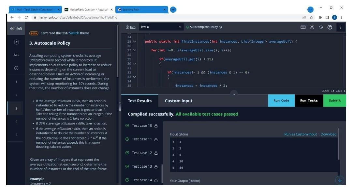Click the lock icon beside Test case 10
Image resolution: width=352 pixels, height=194 pixels.
click(156, 126)
